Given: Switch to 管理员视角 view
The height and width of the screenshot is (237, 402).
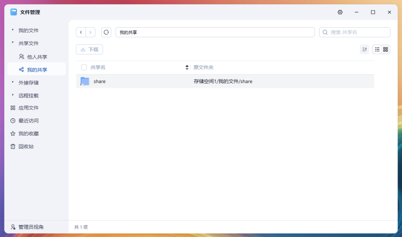Looking at the screenshot, I should point(31,227).
